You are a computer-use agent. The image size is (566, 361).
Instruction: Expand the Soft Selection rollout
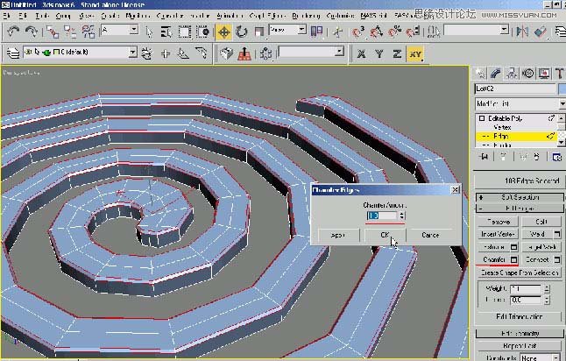(x=520, y=197)
